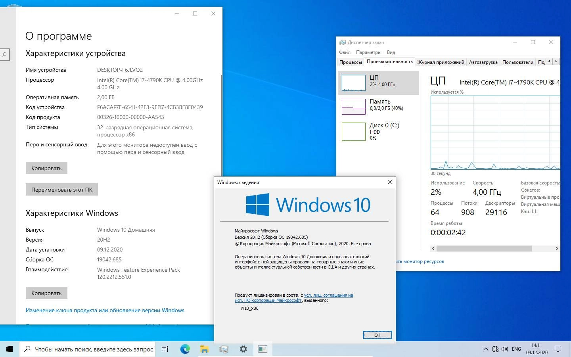The width and height of the screenshot is (571, 357).
Task: Switch to the Пользователи tab
Action: coord(517,62)
